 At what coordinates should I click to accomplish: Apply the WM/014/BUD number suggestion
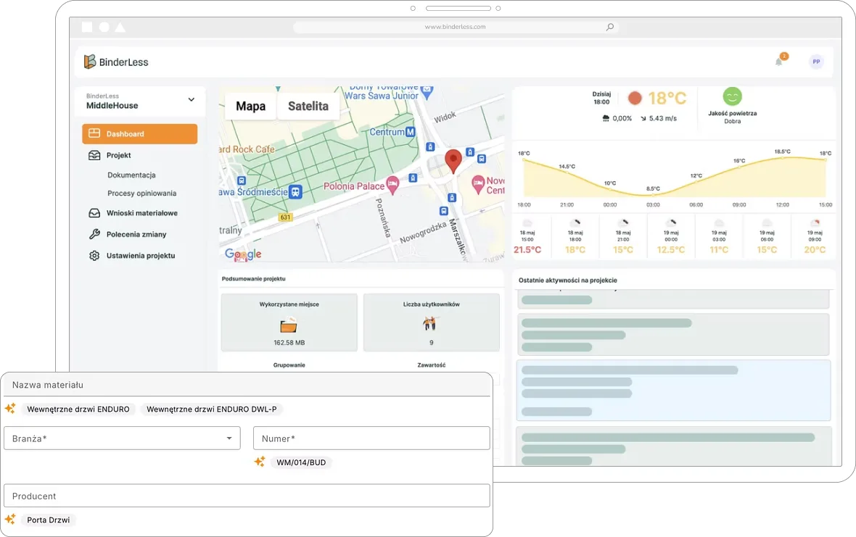(301, 462)
